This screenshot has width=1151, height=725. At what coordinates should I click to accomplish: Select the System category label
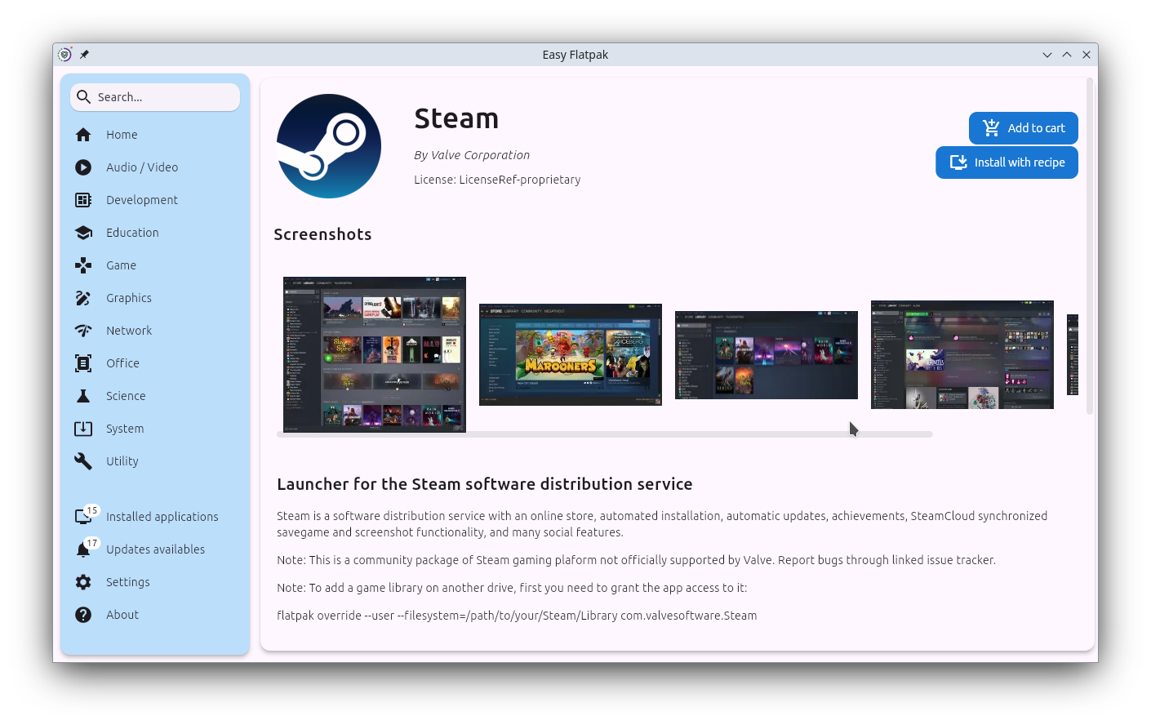[125, 429]
